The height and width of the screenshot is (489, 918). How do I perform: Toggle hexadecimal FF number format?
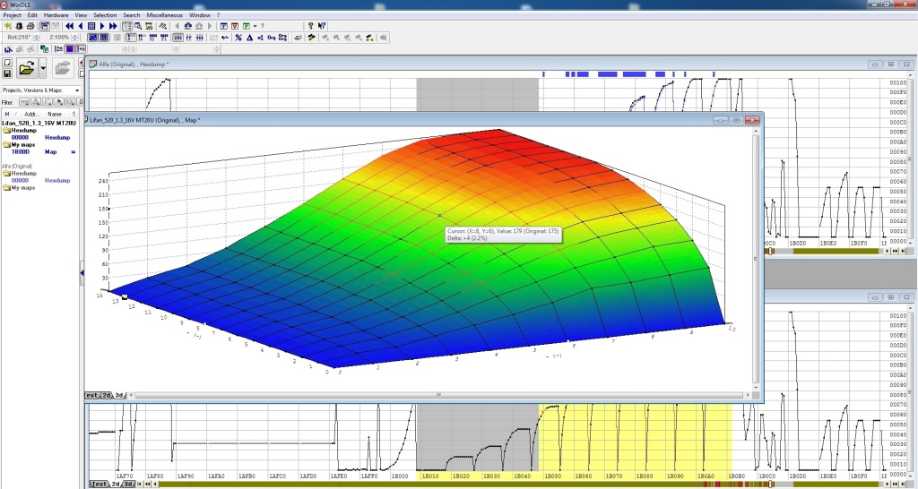coord(188,38)
